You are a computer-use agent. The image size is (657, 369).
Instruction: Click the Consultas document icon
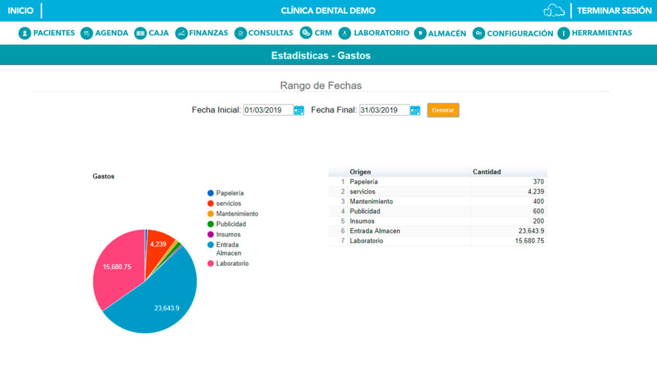[x=241, y=33]
